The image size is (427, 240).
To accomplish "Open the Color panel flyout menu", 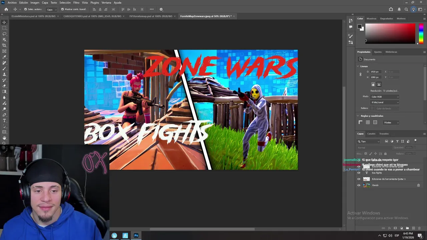I will tap(424, 19).
